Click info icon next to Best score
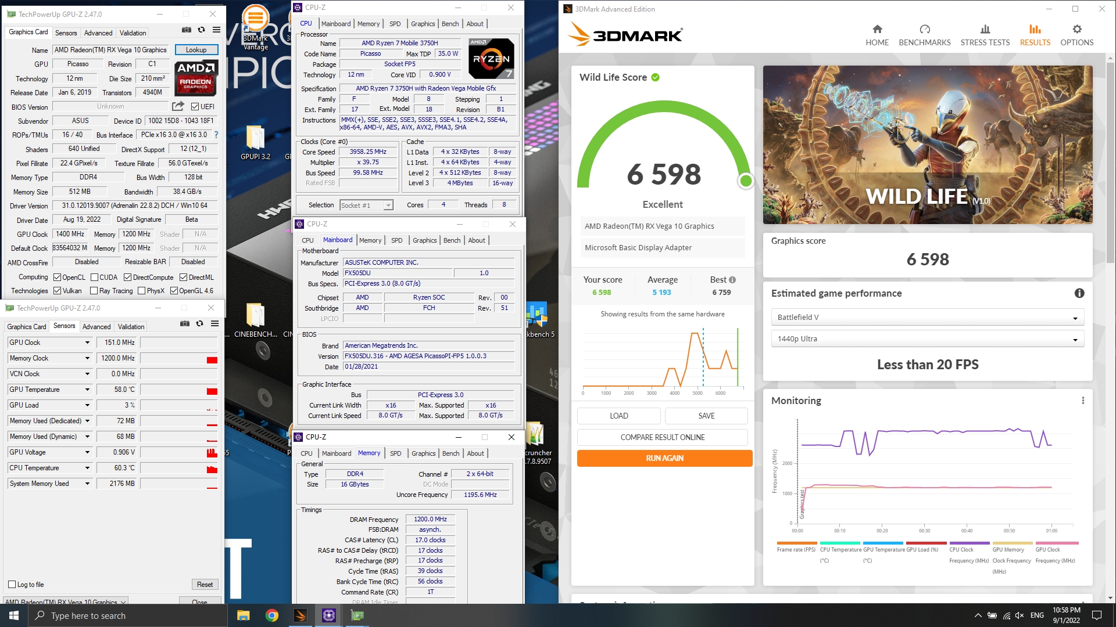 pos(732,280)
